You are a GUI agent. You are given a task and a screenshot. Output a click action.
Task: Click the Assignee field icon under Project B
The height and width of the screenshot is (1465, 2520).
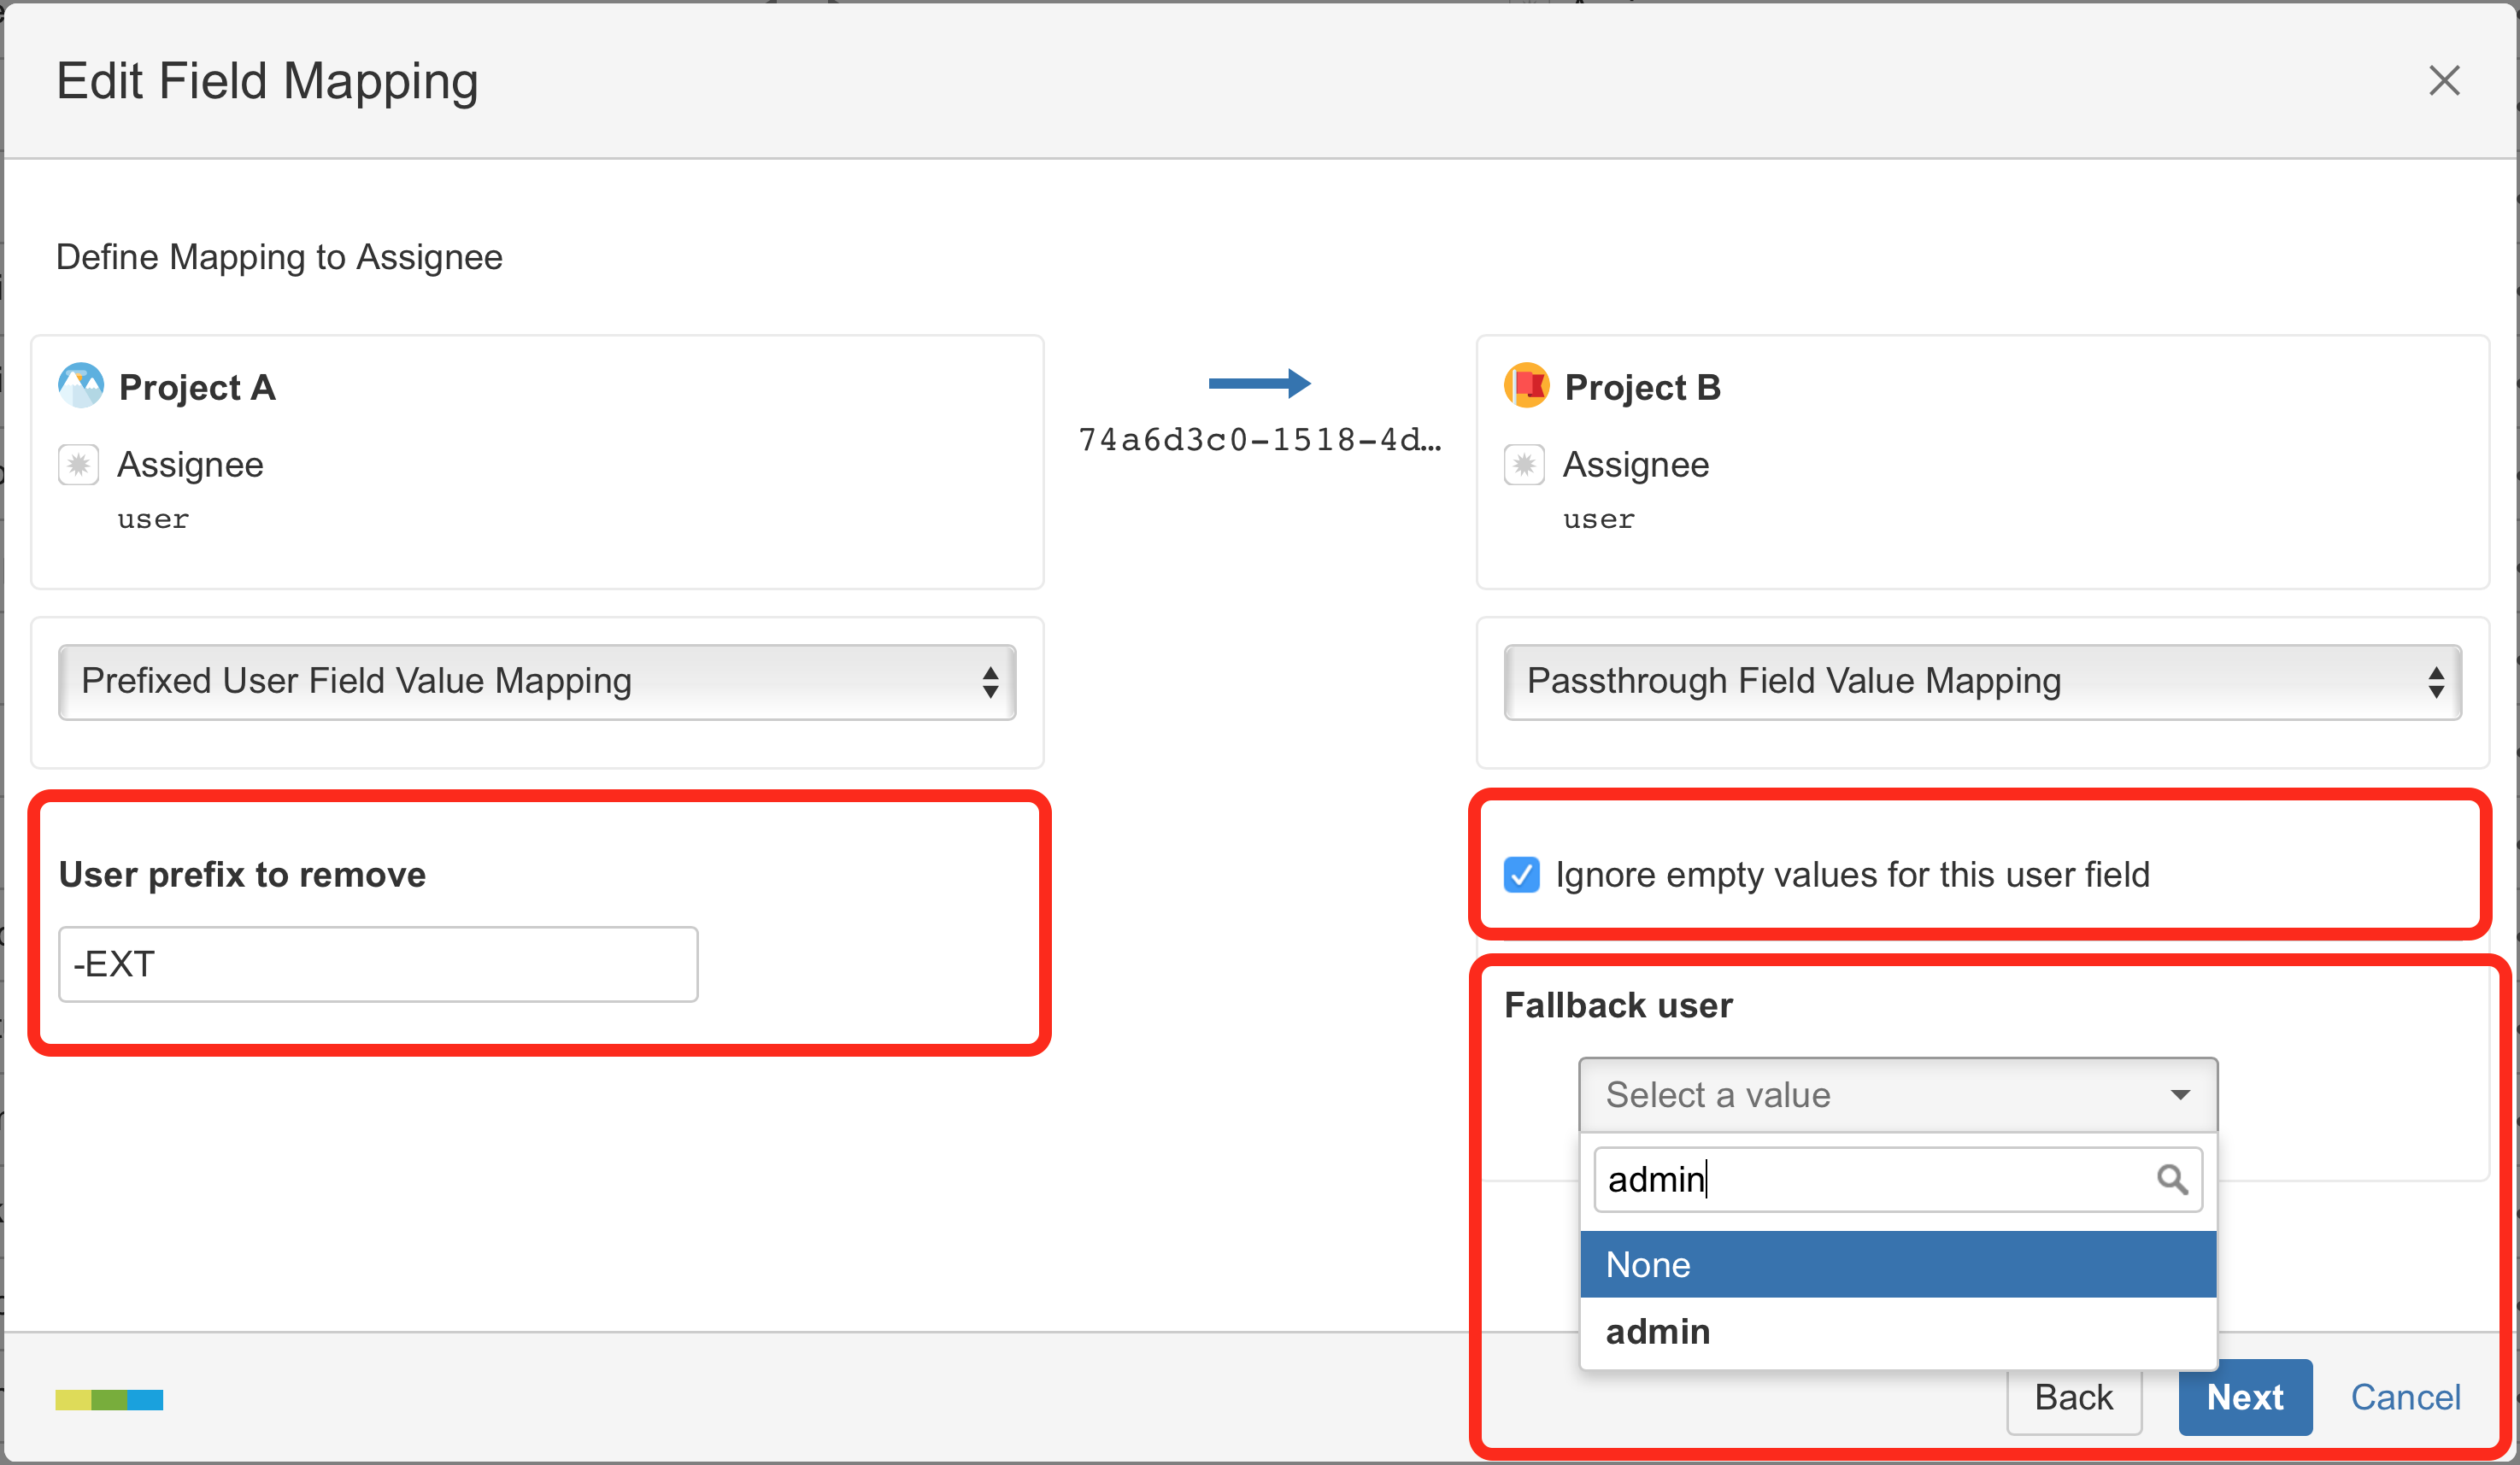tap(1523, 464)
